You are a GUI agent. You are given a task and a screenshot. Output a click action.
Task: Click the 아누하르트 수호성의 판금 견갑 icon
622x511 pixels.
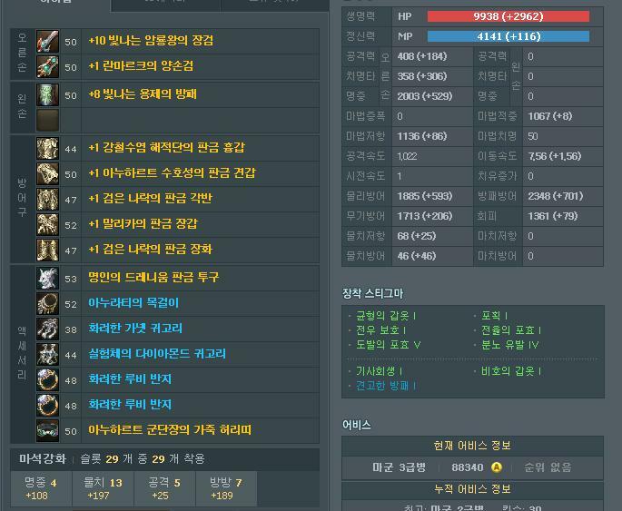click(47, 173)
